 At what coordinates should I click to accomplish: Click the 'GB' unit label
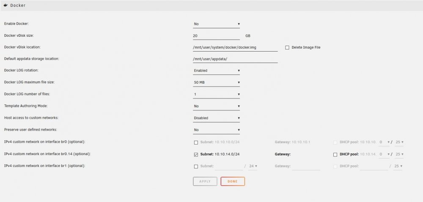247,36
